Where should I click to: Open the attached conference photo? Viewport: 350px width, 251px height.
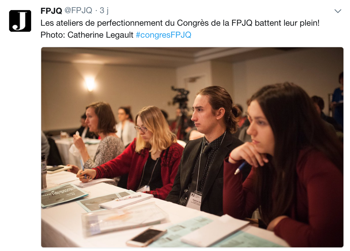point(192,147)
